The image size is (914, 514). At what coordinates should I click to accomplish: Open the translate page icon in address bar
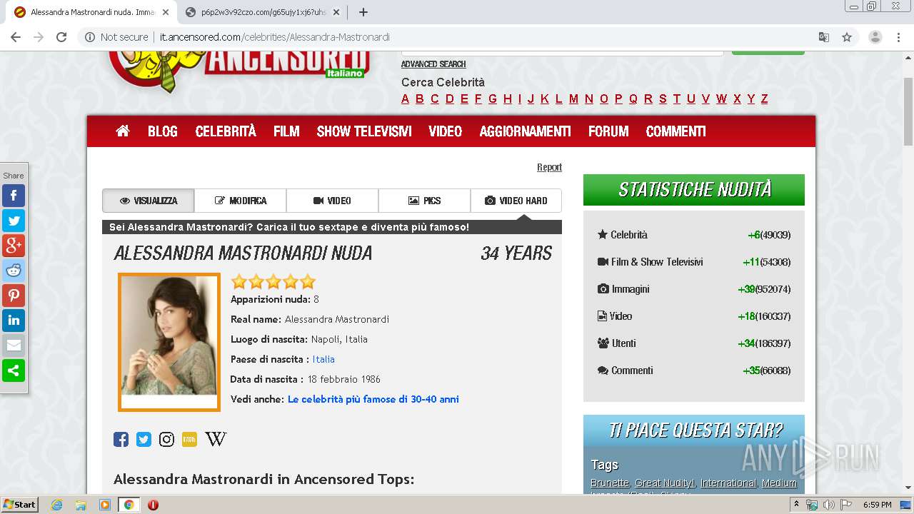[824, 37]
